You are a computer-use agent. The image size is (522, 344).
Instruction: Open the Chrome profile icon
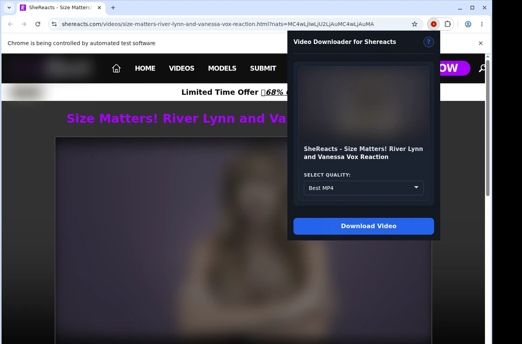[468, 24]
